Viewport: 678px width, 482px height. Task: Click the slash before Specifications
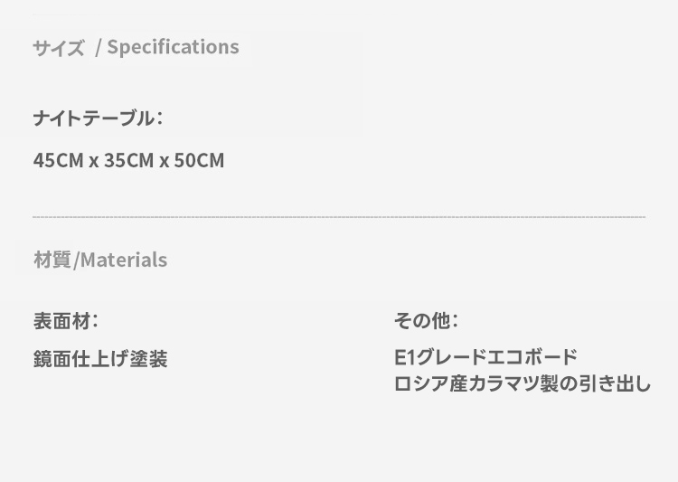98,48
